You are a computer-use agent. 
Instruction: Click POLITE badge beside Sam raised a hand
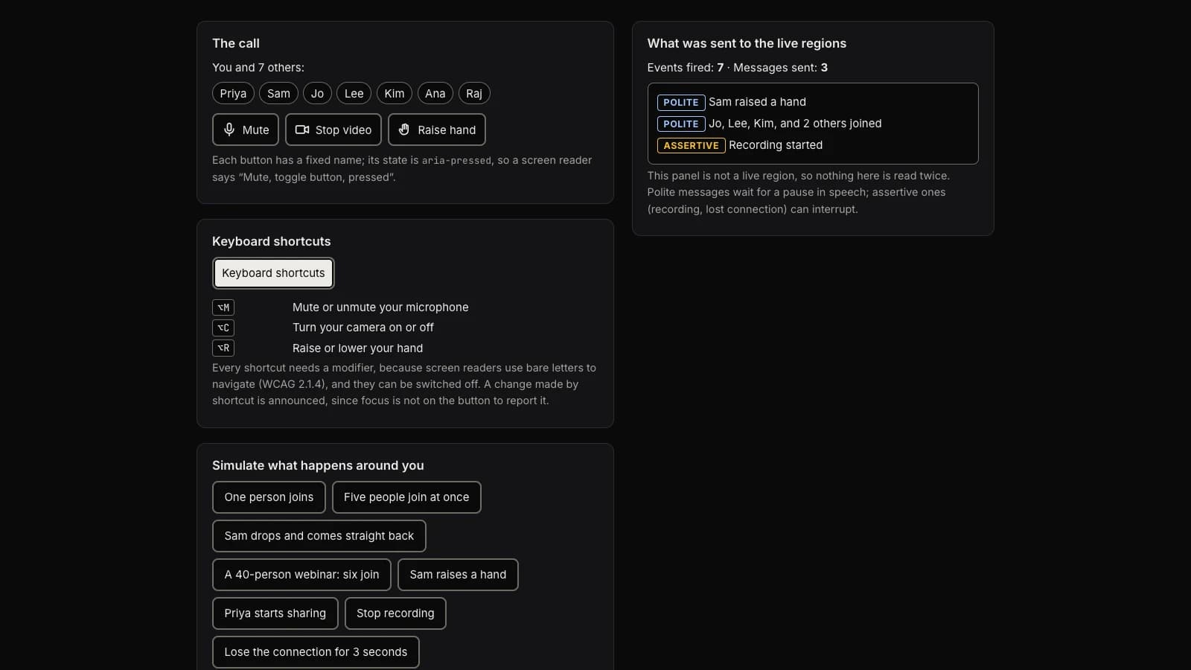point(681,102)
